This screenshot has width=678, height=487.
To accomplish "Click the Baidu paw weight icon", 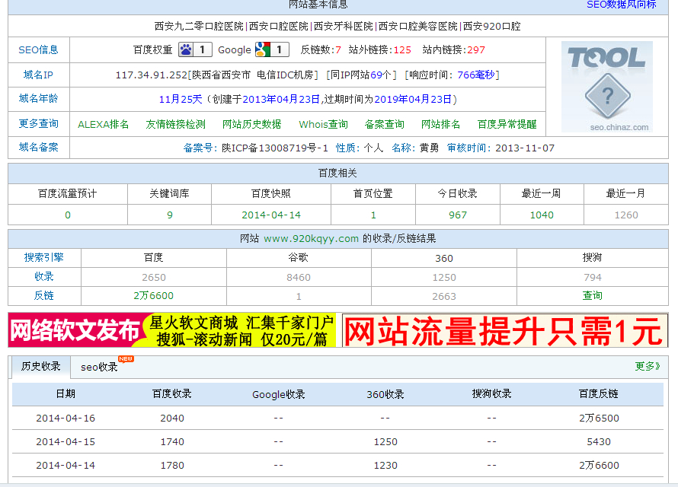I will (196, 49).
